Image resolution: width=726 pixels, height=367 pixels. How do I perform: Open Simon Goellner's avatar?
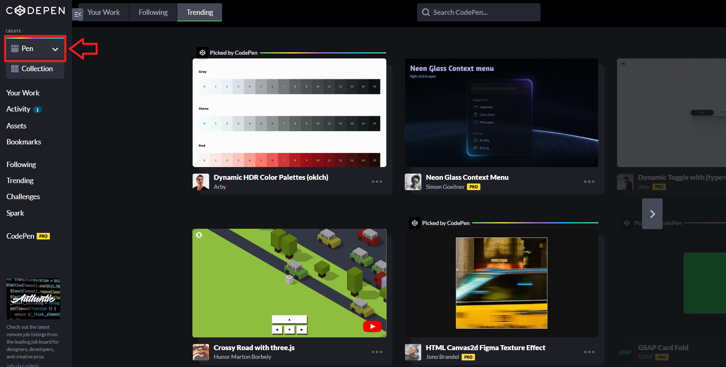[x=413, y=182]
